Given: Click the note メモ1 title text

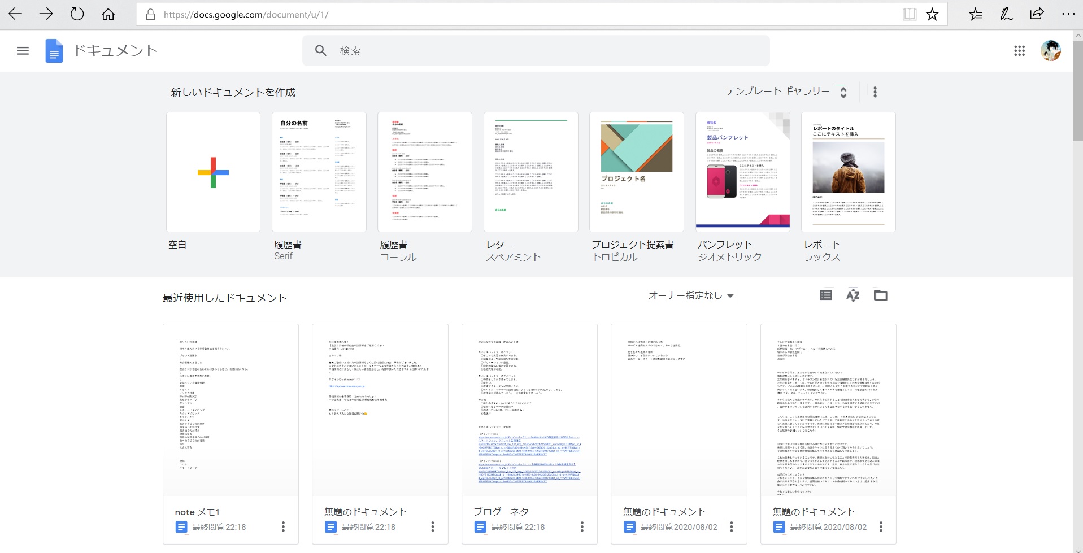Looking at the screenshot, I should point(197,512).
